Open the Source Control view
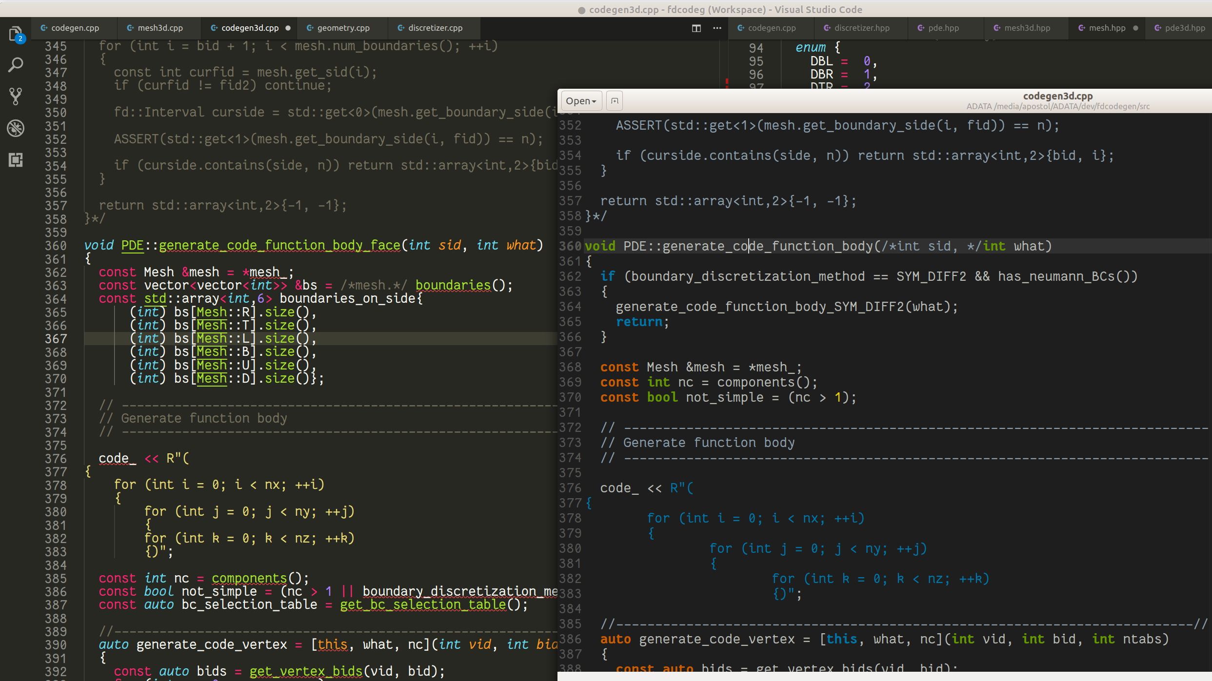1212x681 pixels. coord(16,96)
